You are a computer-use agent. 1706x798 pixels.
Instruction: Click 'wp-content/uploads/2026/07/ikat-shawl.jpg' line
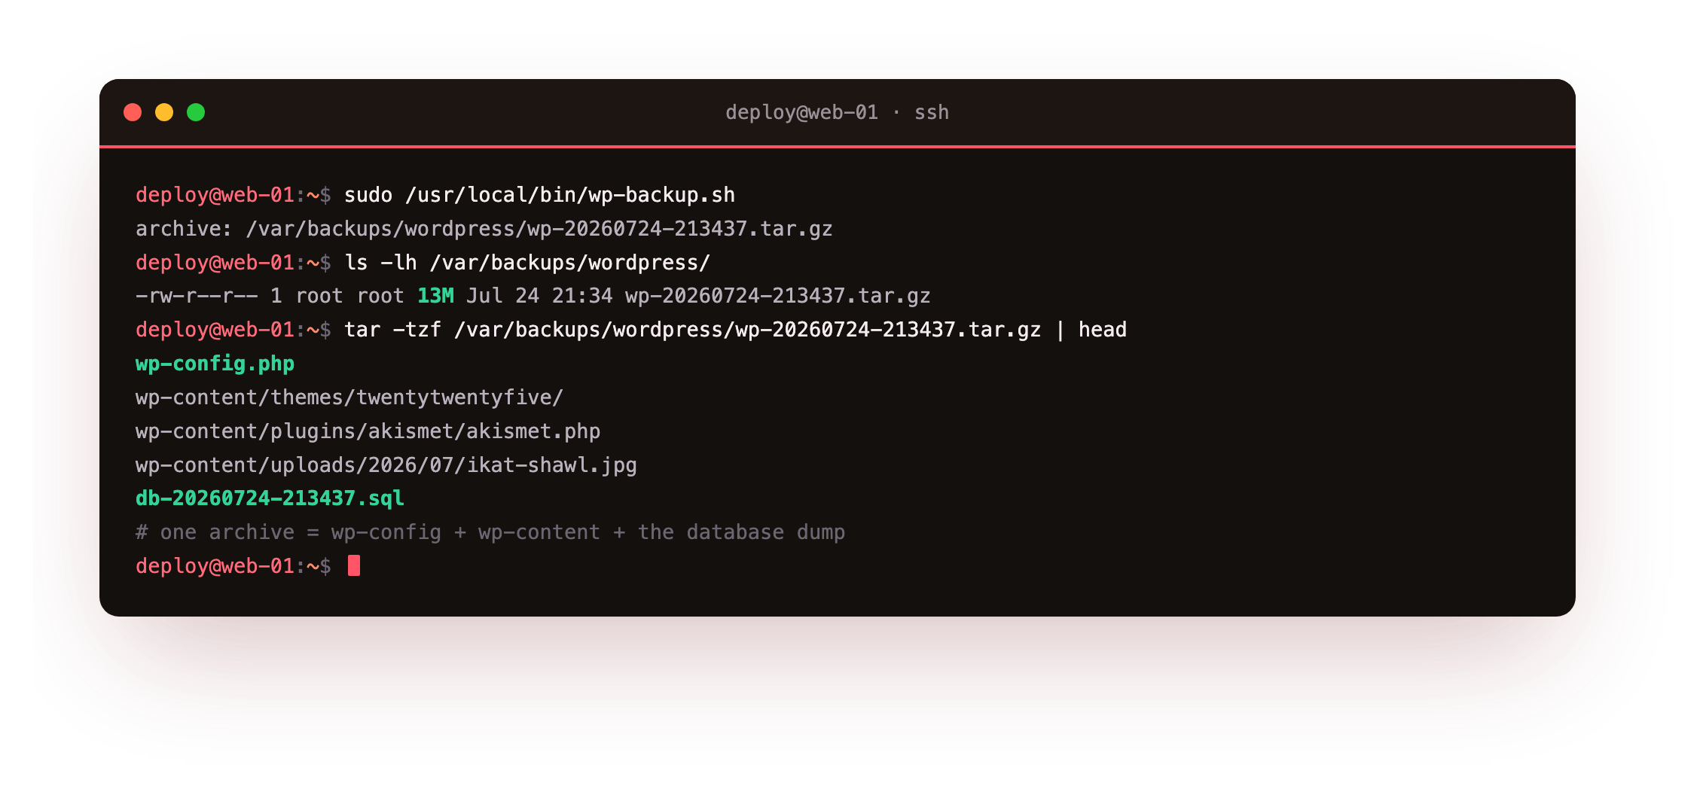[386, 465]
